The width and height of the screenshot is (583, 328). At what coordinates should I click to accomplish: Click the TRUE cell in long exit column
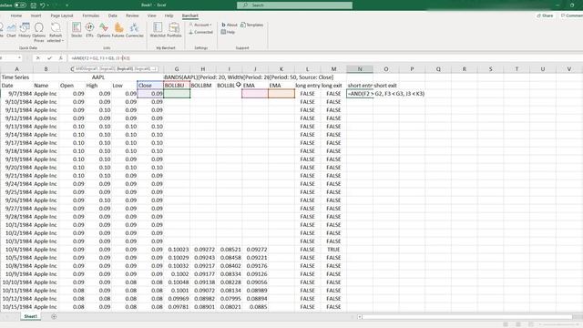tap(333, 250)
